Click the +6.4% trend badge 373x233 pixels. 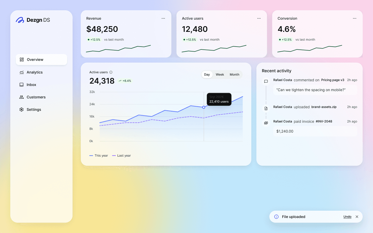coord(125,81)
